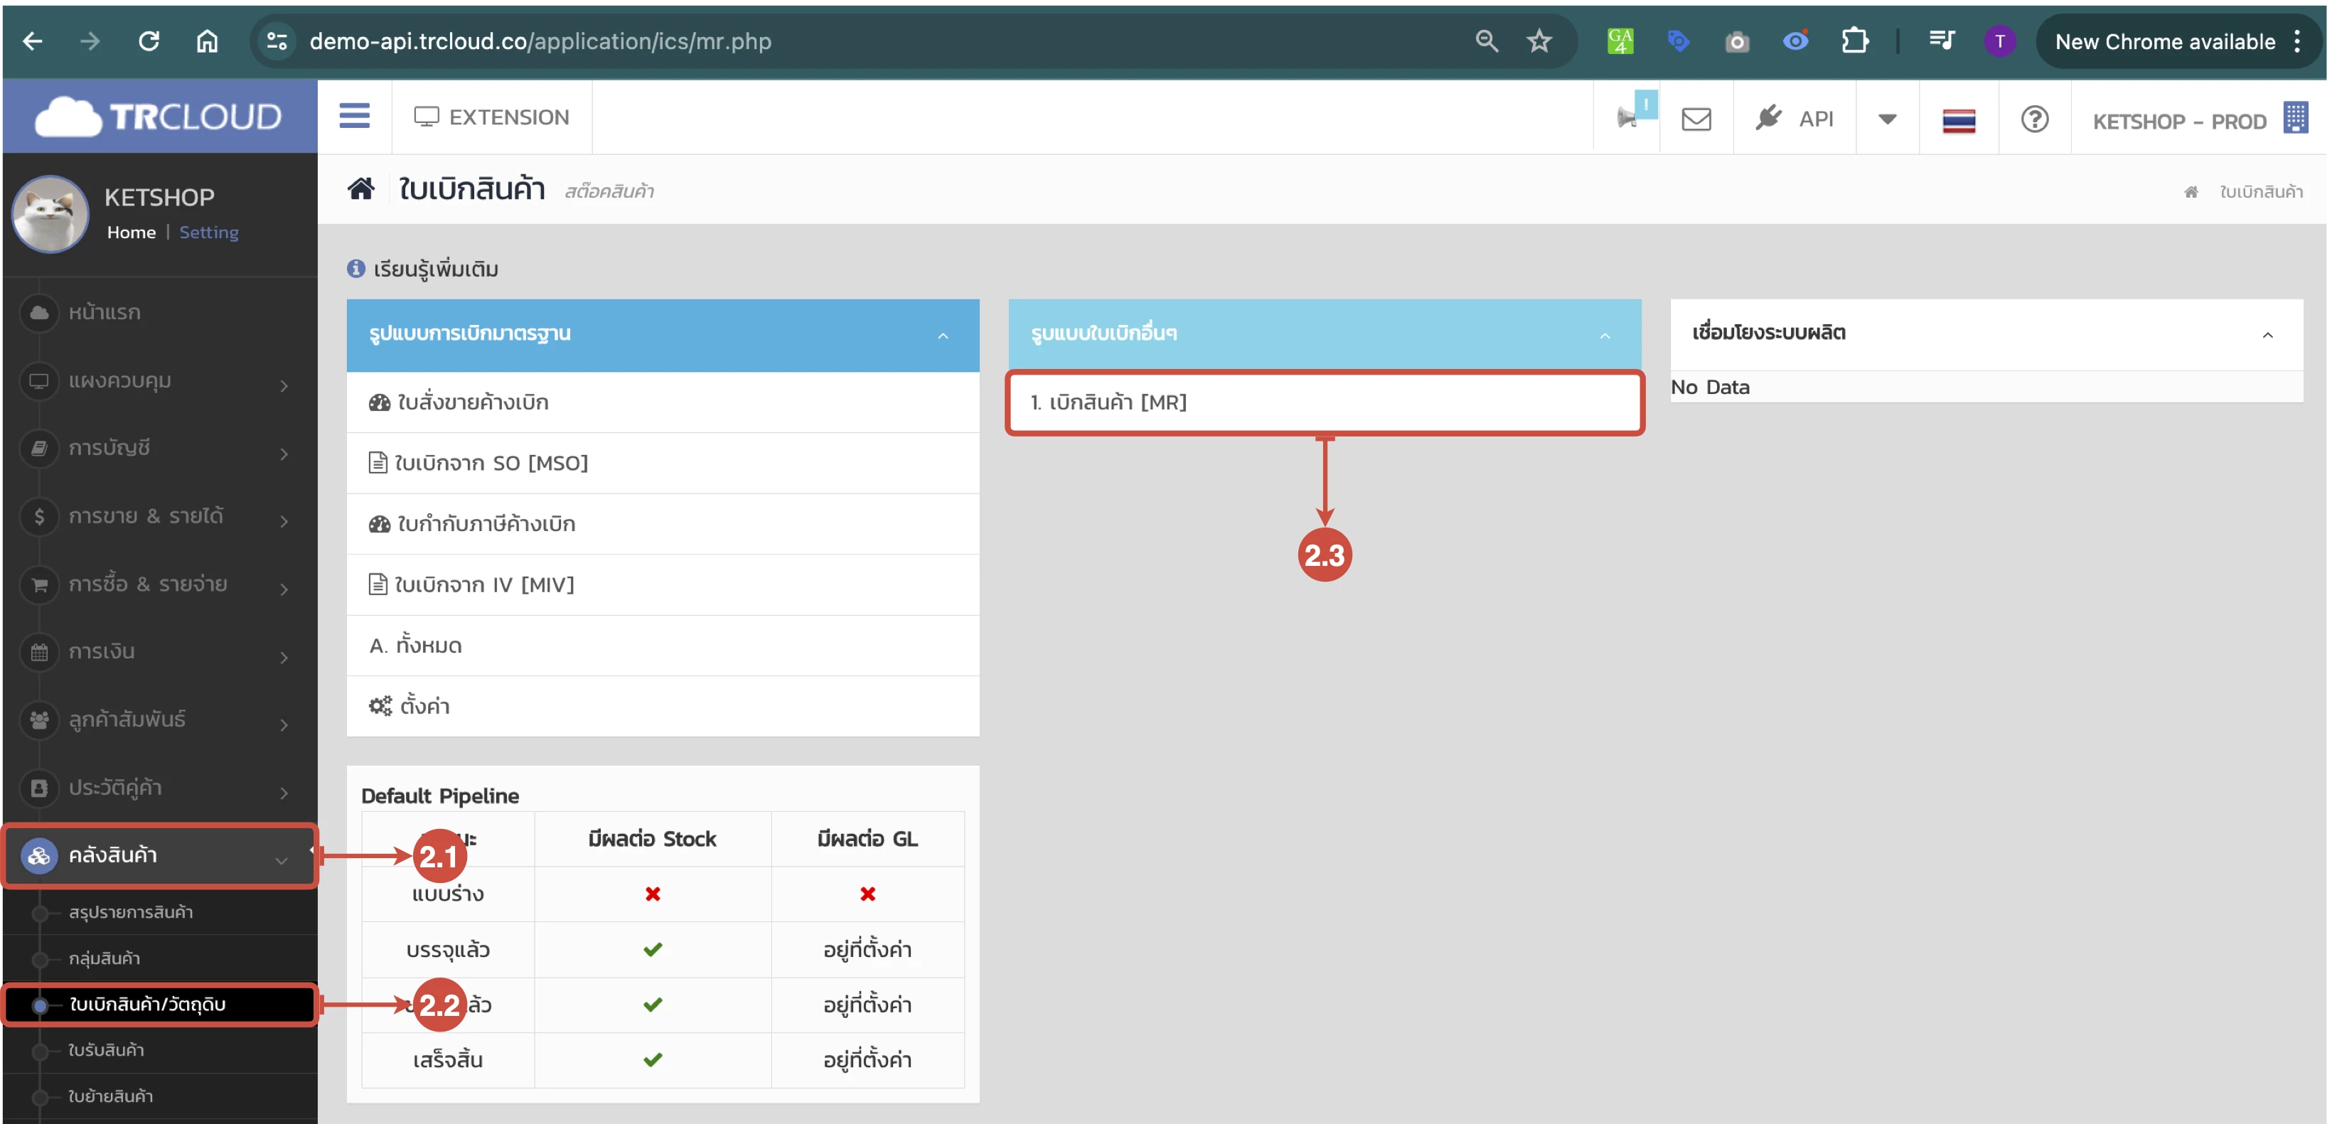
Task: Open 1. เบิกสินค้า [MR] link
Action: [1109, 402]
